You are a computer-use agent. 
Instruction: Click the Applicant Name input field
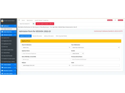(x=46, y=54)
